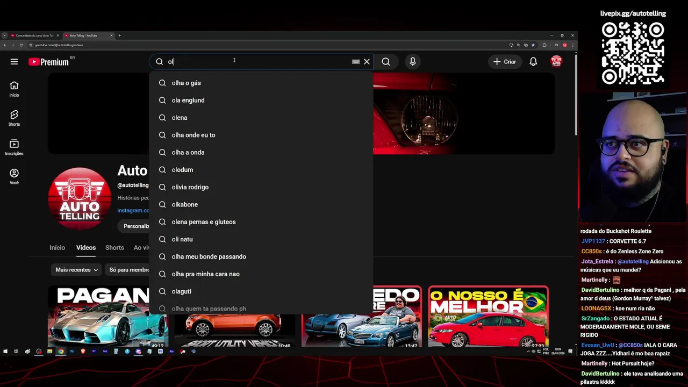This screenshot has height=387, width=688.
Task: Select suggestion "olha o gás"
Action: click(261, 83)
